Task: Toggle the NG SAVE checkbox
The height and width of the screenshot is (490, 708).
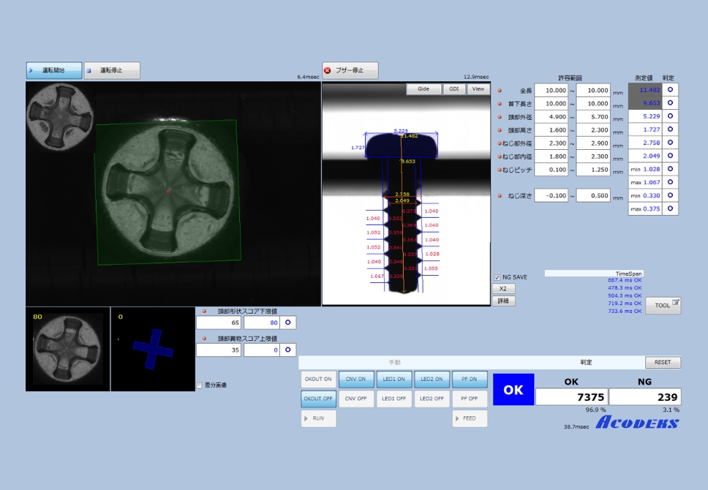Action: [x=497, y=277]
